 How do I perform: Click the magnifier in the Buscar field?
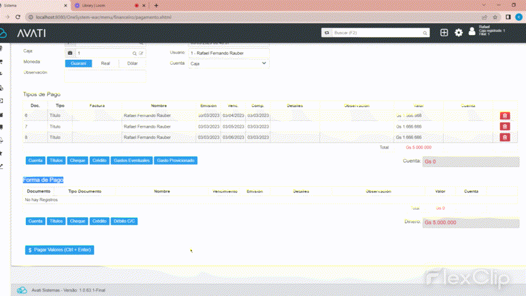(x=425, y=33)
